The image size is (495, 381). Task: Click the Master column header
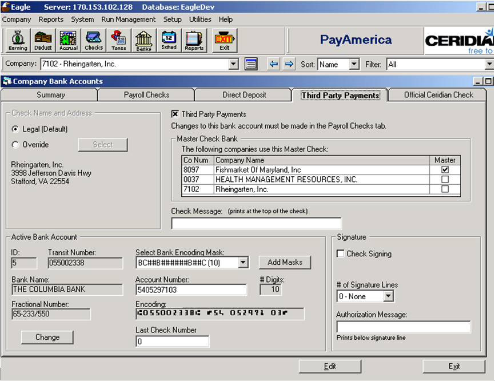pyautogui.click(x=445, y=160)
